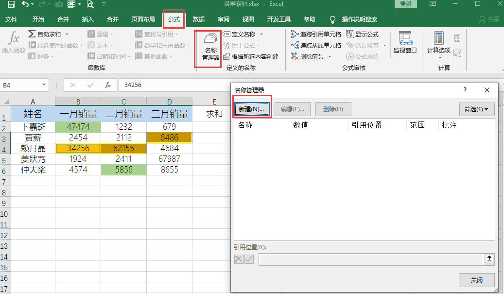Image resolution: width=504 pixels, height=294 pixels.
Task: Click the 关闭 button in Name Manager
Action: pyautogui.click(x=477, y=280)
